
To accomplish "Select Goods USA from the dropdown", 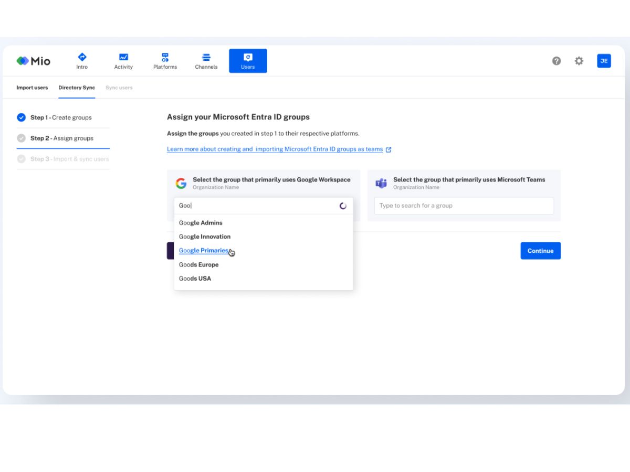I will pos(264,278).
